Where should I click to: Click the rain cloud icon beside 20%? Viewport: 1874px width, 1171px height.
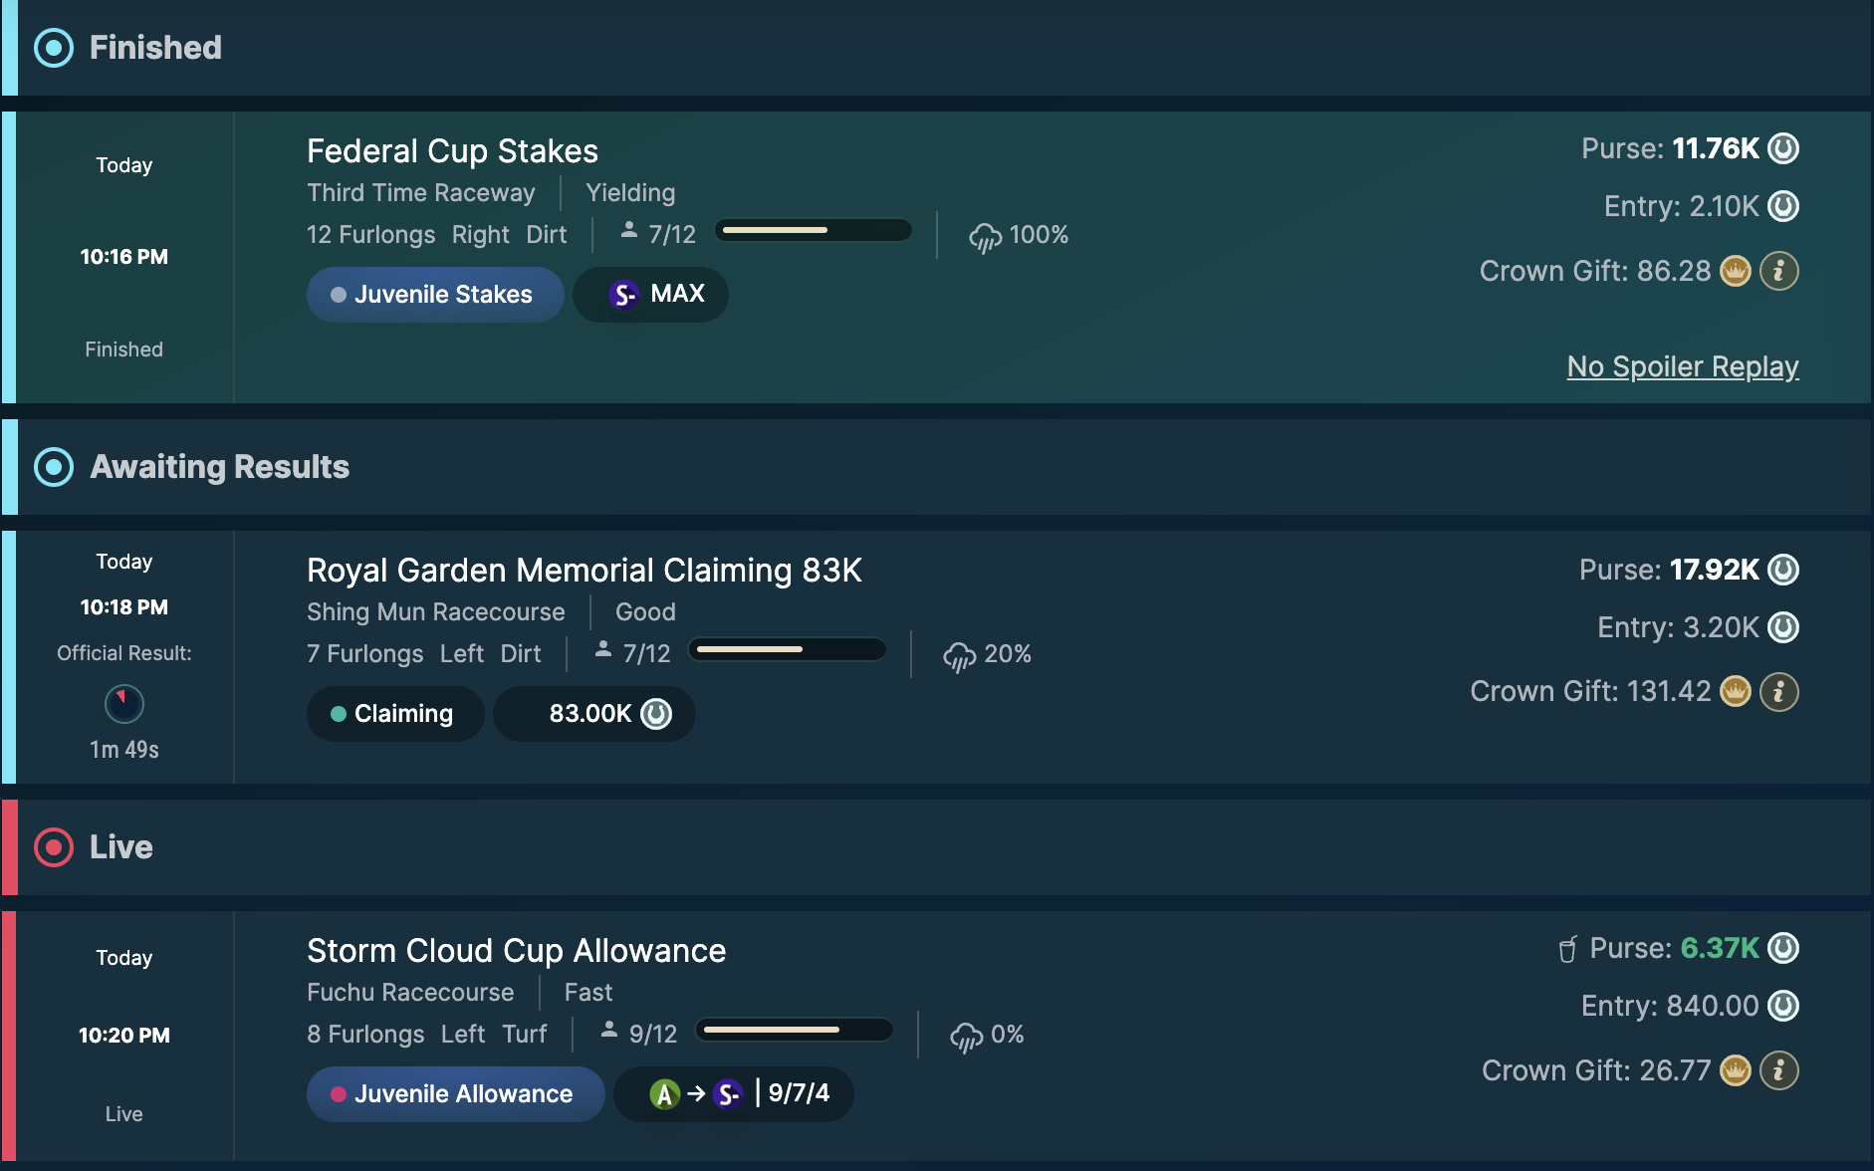[959, 656]
